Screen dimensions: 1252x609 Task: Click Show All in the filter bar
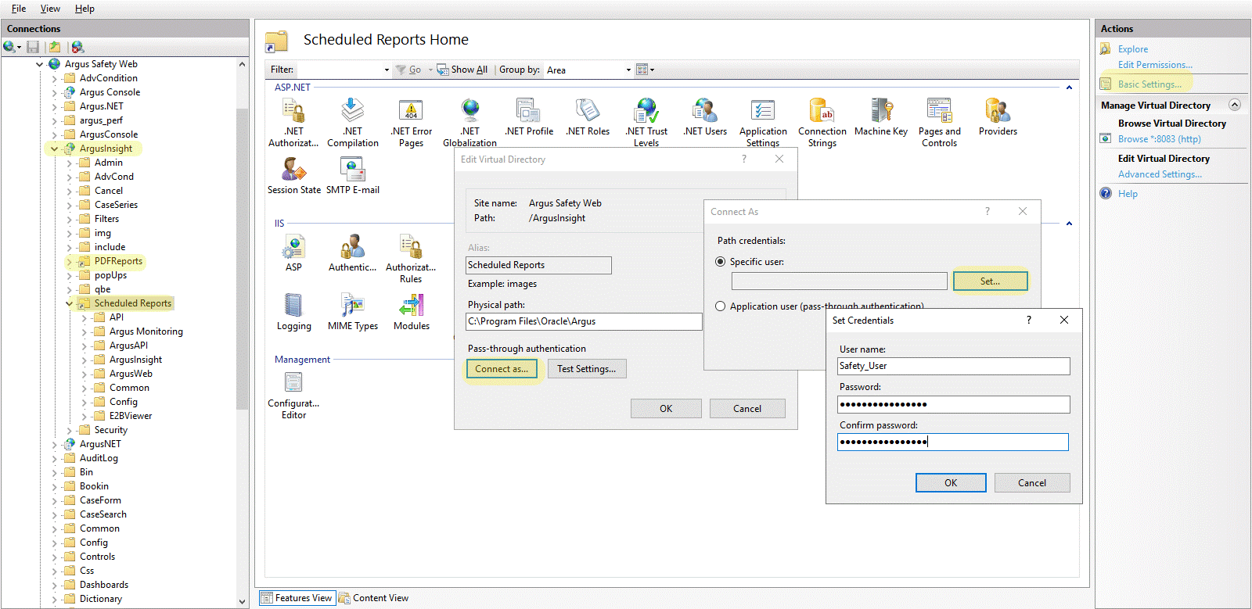462,70
